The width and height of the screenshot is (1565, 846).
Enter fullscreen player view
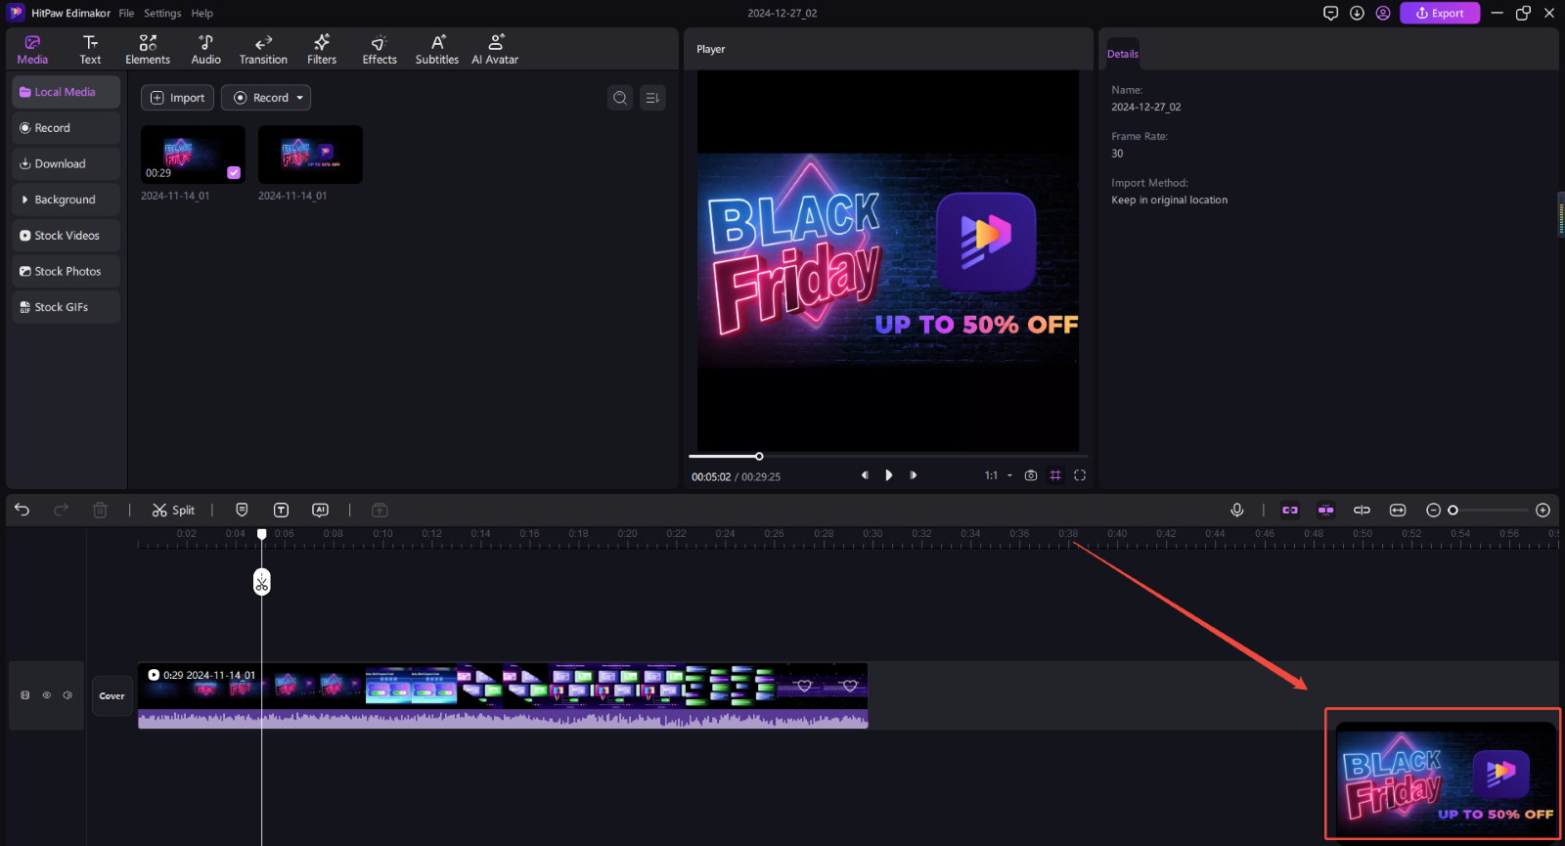pyautogui.click(x=1080, y=475)
